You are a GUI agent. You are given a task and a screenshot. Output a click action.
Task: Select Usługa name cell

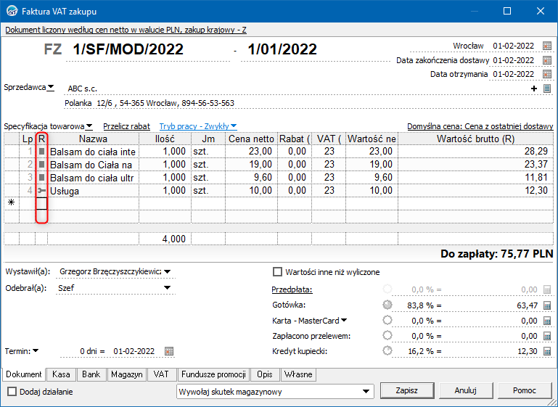tap(93, 191)
